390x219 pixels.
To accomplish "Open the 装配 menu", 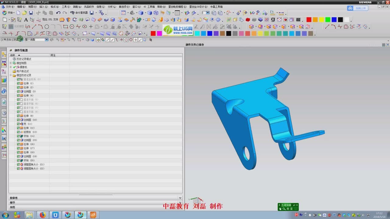I will point(77,7).
